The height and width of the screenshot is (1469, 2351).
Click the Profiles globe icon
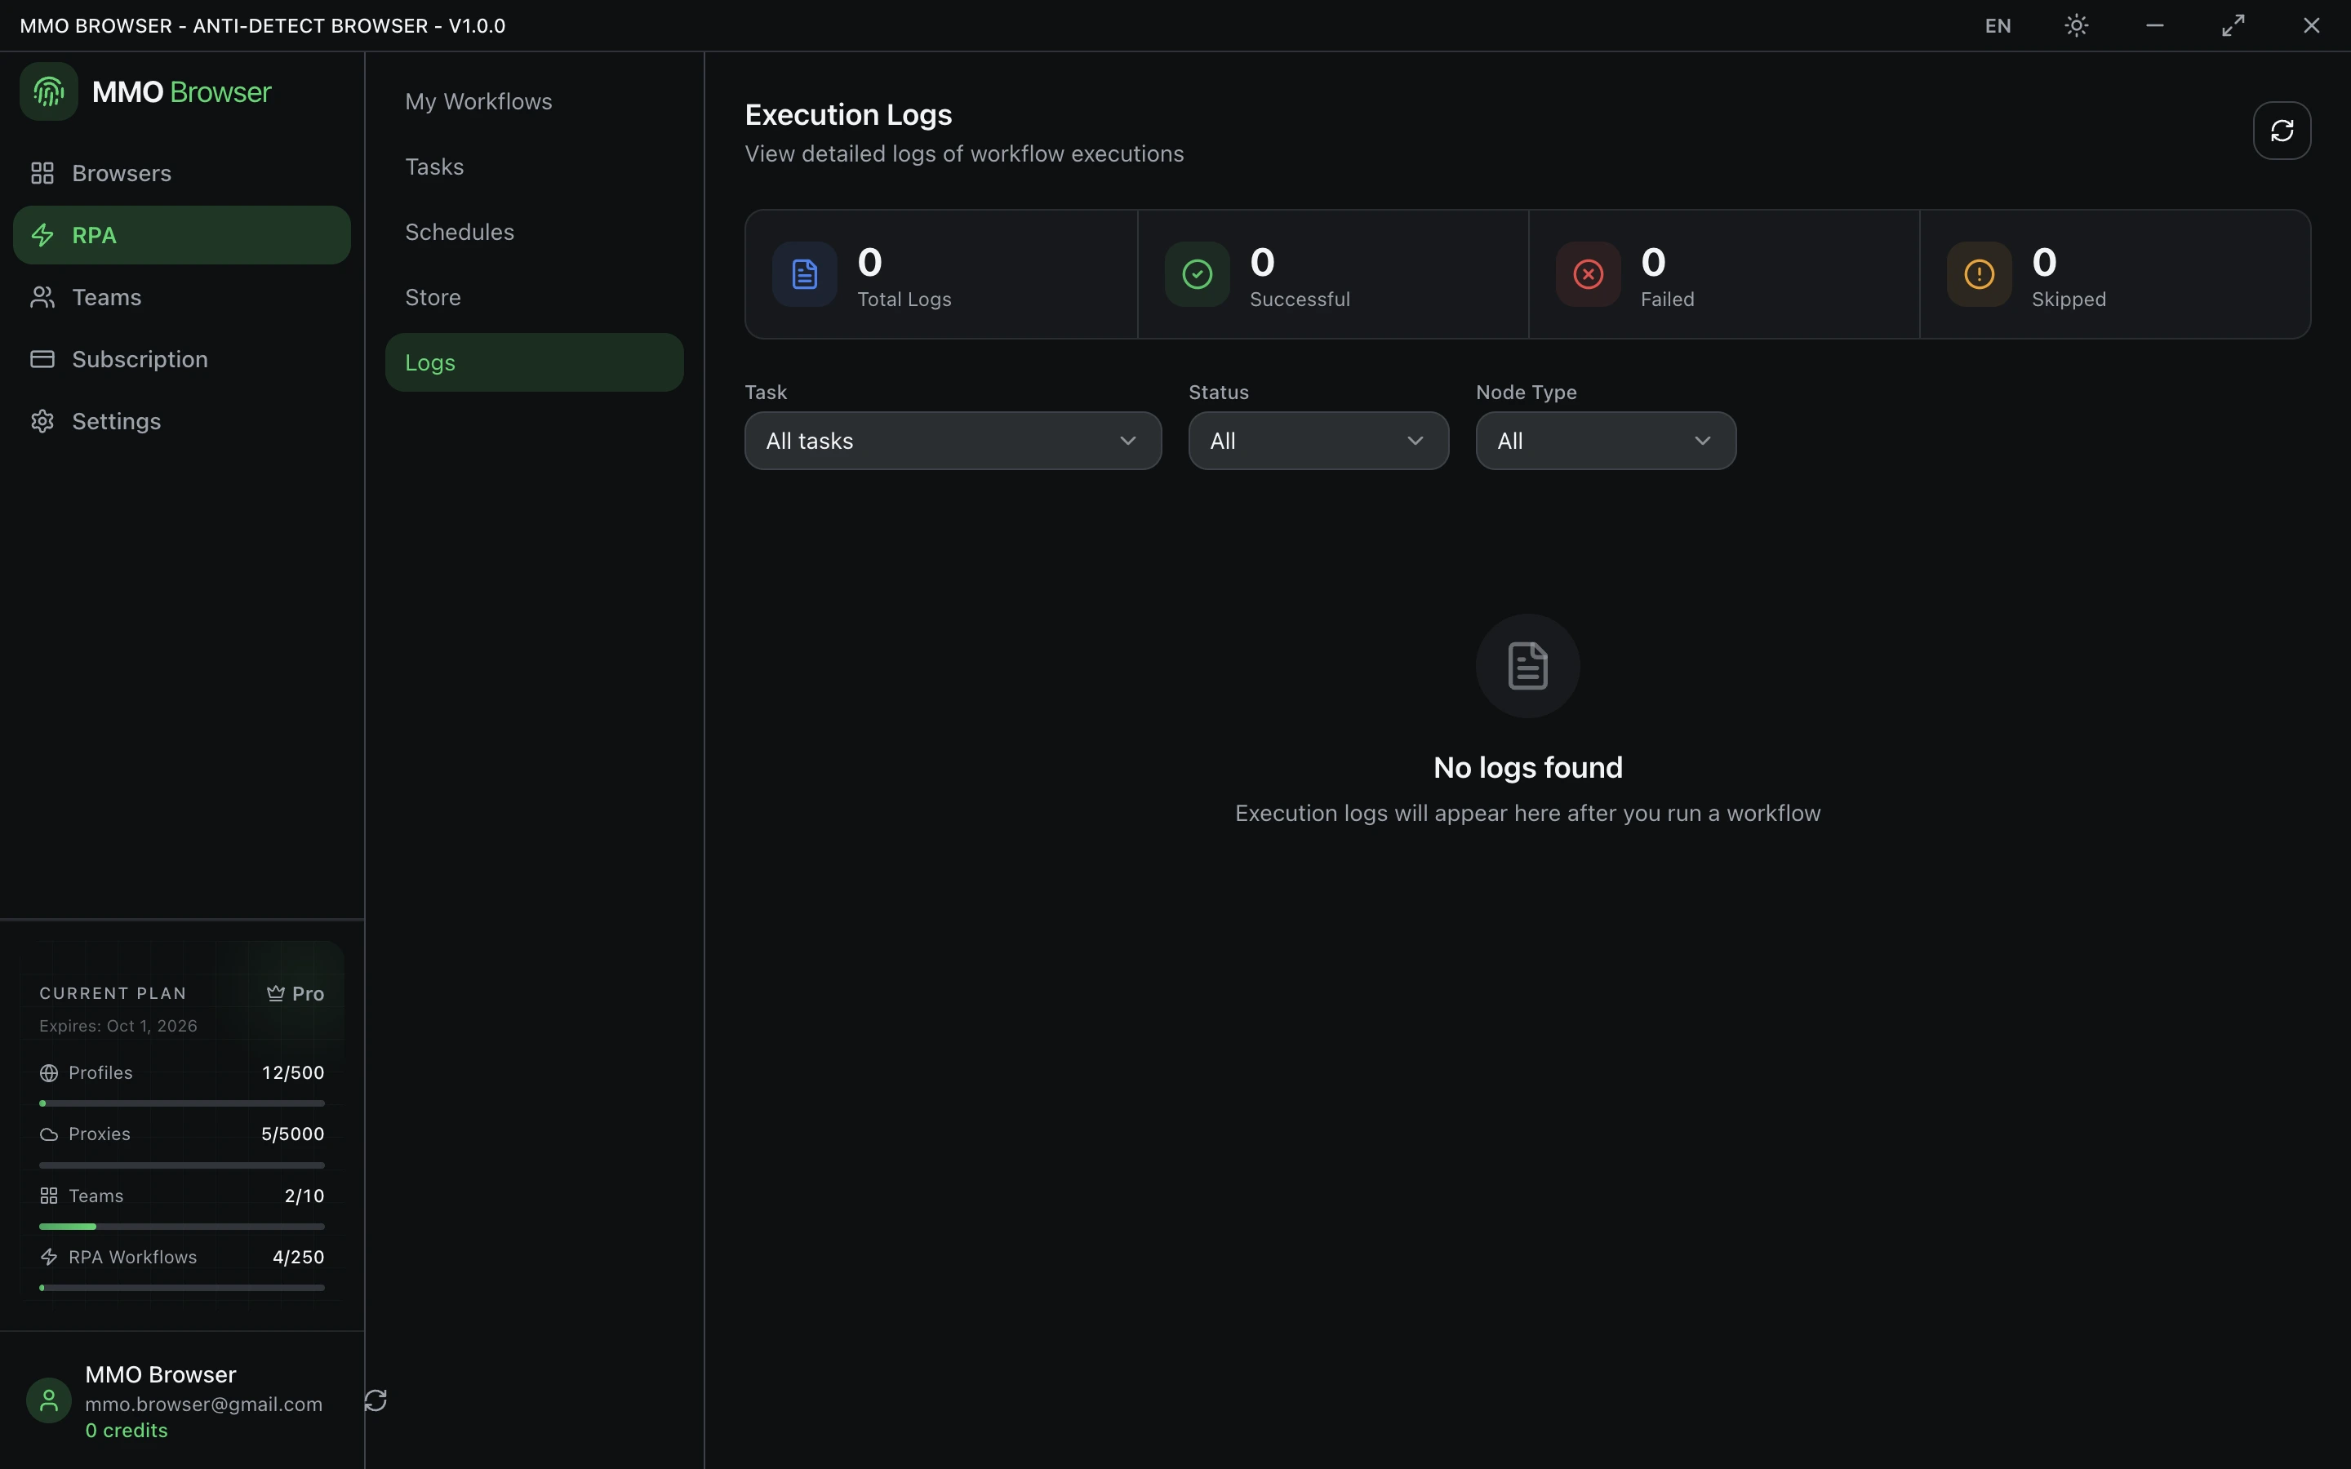coord(49,1072)
